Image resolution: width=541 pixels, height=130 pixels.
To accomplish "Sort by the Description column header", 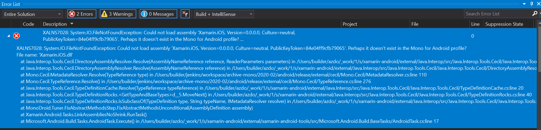I will pyautogui.click(x=55, y=24).
